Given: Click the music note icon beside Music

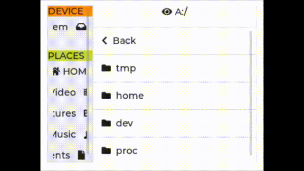Looking at the screenshot, I should [85, 134].
